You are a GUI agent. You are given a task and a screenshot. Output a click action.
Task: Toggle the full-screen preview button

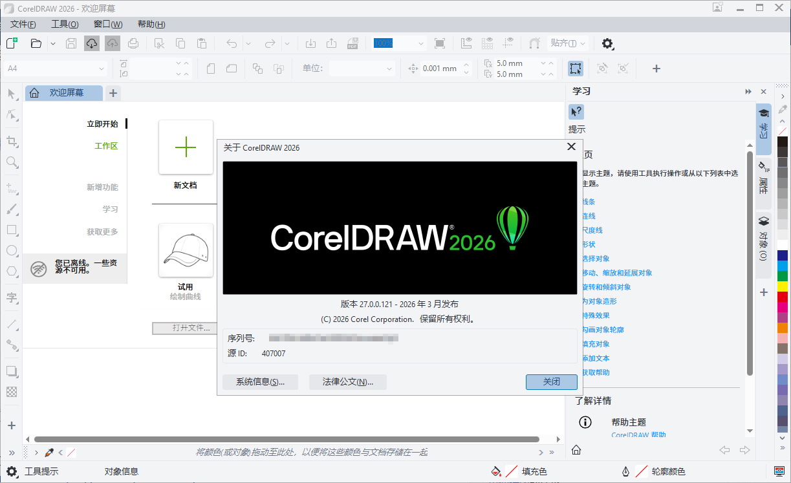pyautogui.click(x=440, y=43)
